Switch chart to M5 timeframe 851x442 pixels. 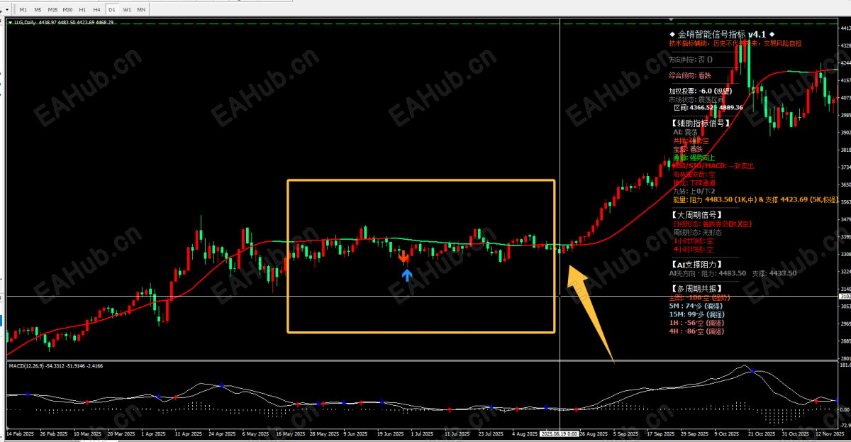tap(38, 9)
